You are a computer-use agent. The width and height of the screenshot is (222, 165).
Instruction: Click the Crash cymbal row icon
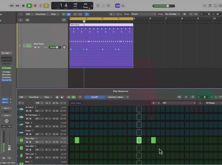(x=21, y=132)
